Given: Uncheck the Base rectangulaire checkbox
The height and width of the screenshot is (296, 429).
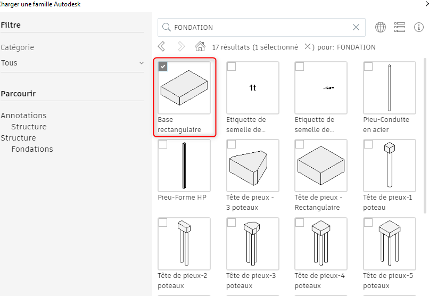Looking at the screenshot, I should [163, 67].
